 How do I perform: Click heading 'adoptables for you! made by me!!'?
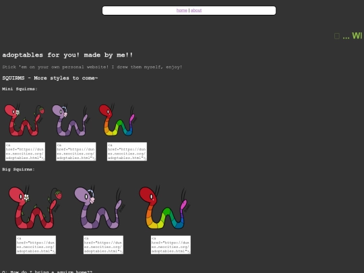(x=67, y=55)
